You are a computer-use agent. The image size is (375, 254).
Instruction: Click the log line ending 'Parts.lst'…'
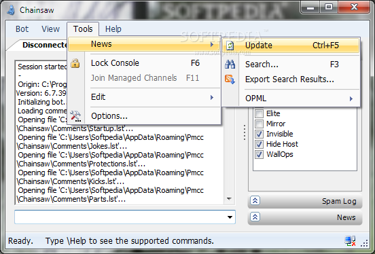pyautogui.click(x=71, y=199)
